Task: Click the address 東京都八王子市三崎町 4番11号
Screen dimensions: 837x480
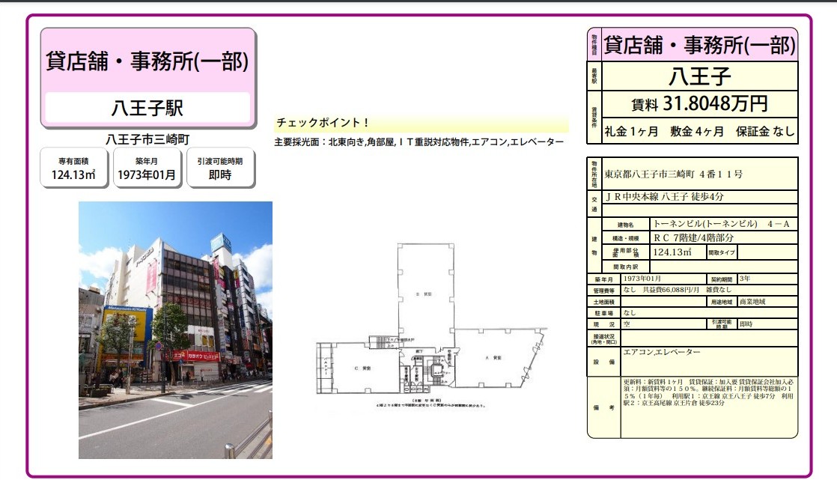Action: (x=674, y=174)
